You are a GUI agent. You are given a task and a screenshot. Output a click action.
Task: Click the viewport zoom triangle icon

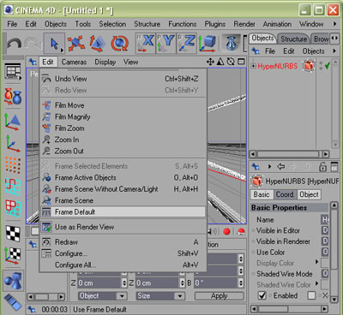coord(220,62)
